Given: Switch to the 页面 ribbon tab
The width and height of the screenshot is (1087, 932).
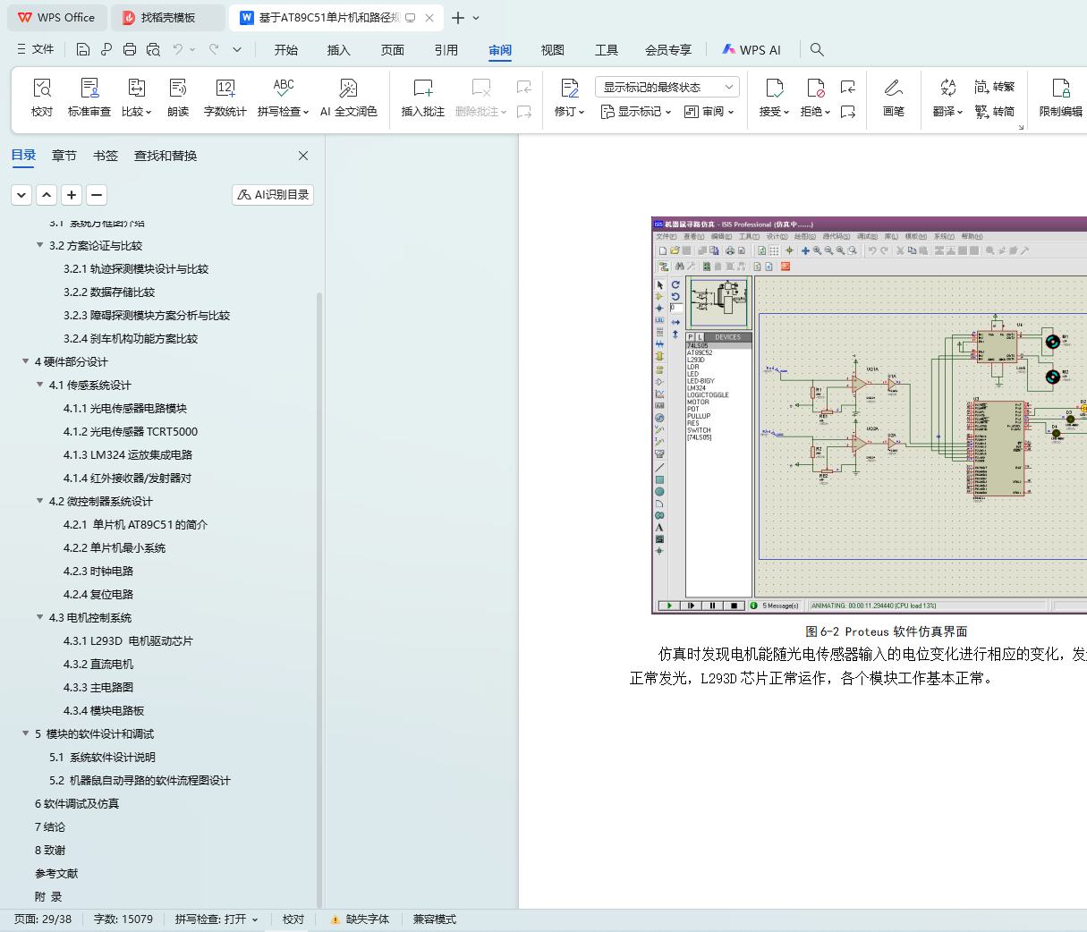Looking at the screenshot, I should tap(393, 50).
